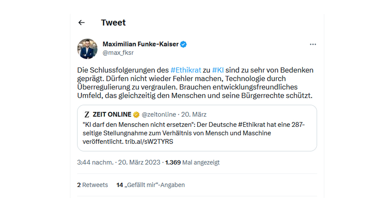The height and width of the screenshot is (220, 391).
Task: Open the three-dot more options menu
Action: coord(313,44)
